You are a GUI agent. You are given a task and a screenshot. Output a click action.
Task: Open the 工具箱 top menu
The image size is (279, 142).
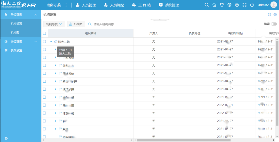pyautogui.click(x=142, y=5)
